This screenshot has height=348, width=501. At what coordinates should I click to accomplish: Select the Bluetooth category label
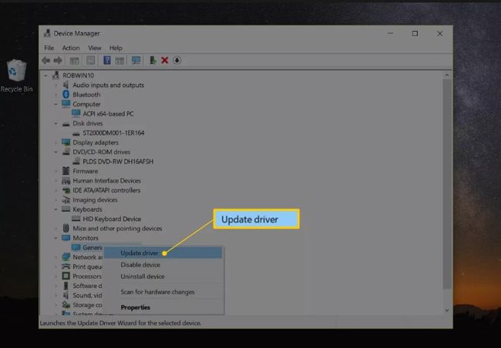point(86,95)
